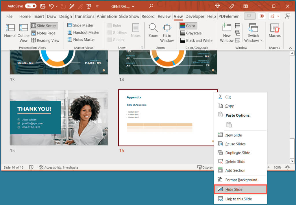Viewport: 296px width, 205px height.
Task: Toggle AutoSave switch off
Action: 31,6
